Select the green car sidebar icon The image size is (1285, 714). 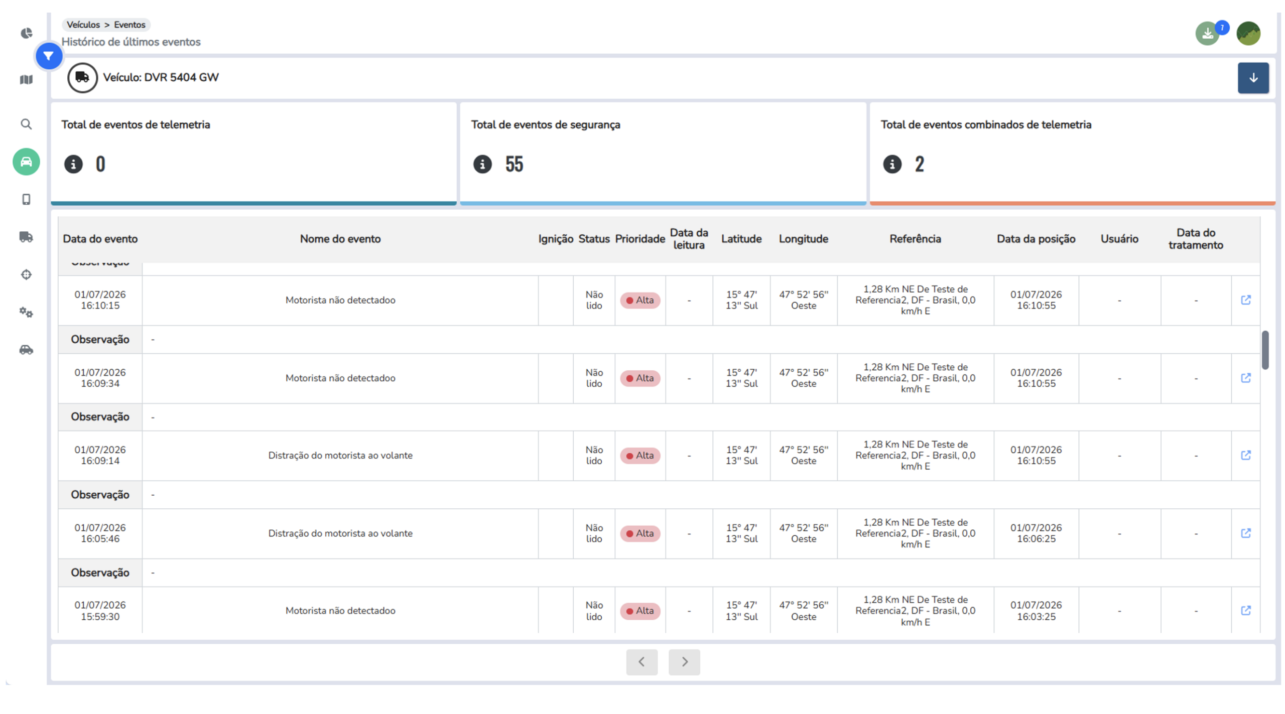pyautogui.click(x=26, y=162)
